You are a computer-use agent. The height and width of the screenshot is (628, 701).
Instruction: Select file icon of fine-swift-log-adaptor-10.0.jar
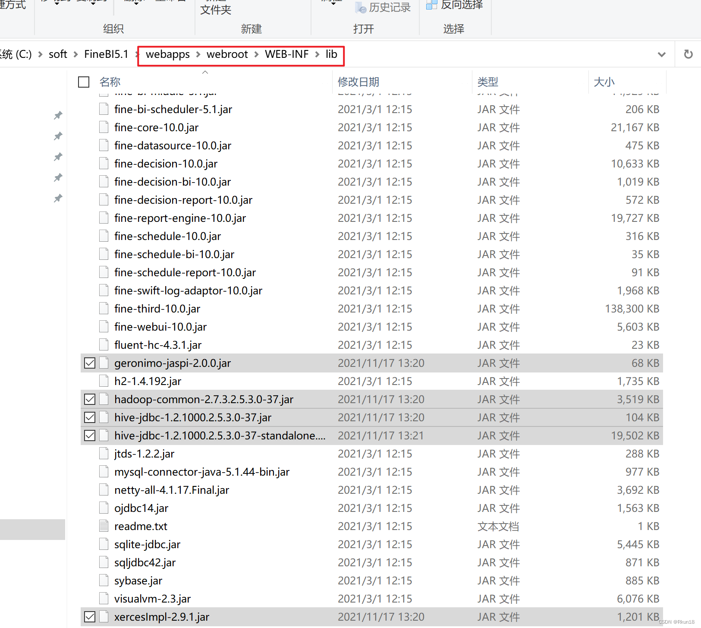point(104,290)
